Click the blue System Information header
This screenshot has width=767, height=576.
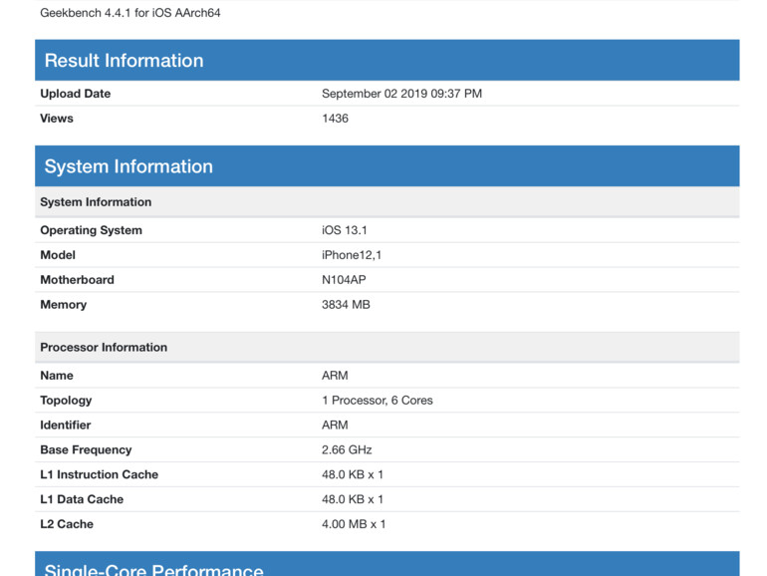click(x=386, y=165)
